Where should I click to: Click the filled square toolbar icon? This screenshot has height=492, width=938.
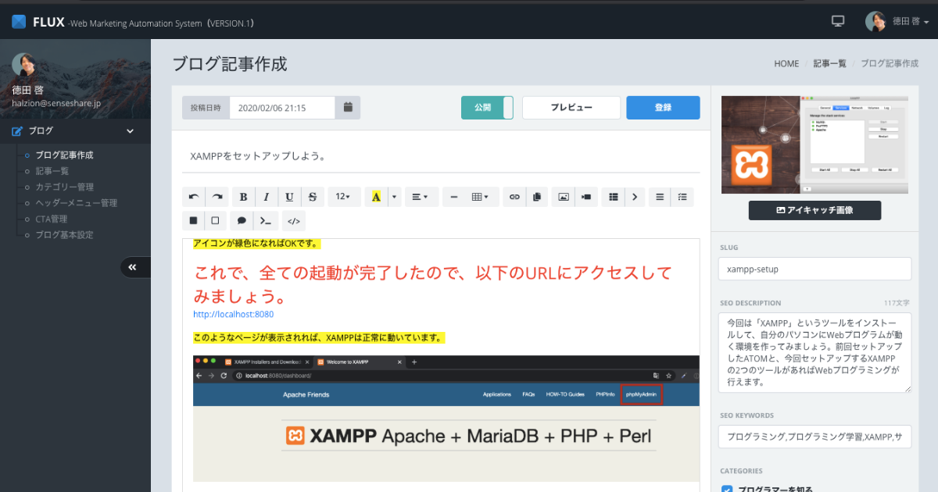click(193, 220)
